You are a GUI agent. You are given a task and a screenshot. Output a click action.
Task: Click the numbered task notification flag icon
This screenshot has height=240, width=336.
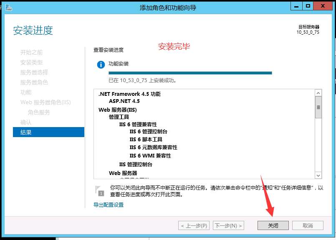99,191
